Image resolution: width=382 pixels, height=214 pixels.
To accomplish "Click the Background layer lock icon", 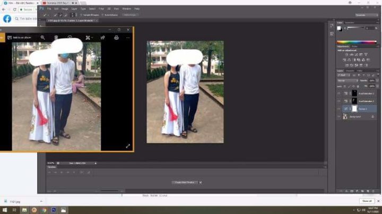I will click(373, 117).
